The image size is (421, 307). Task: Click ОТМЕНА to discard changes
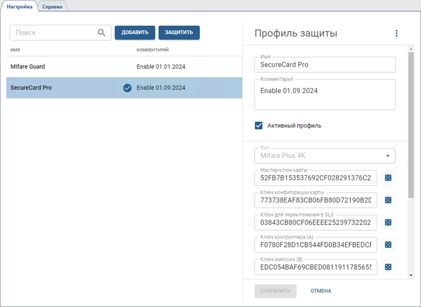coord(321,291)
